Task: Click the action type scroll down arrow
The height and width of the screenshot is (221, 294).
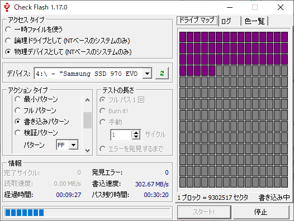Action: 87,150
